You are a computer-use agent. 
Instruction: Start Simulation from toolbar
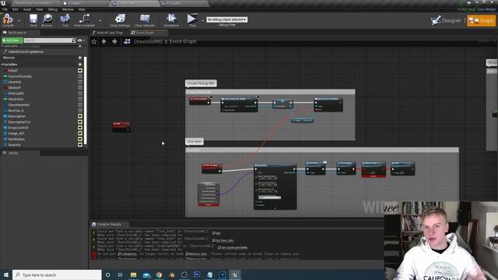coord(171,19)
